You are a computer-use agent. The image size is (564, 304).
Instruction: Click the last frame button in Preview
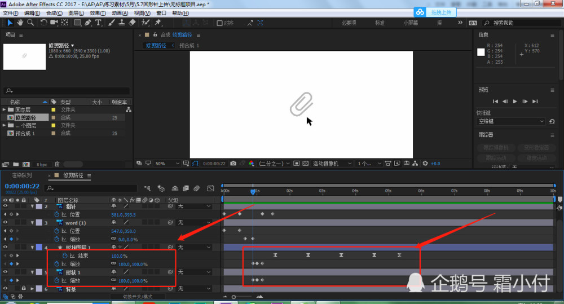pyautogui.click(x=535, y=102)
